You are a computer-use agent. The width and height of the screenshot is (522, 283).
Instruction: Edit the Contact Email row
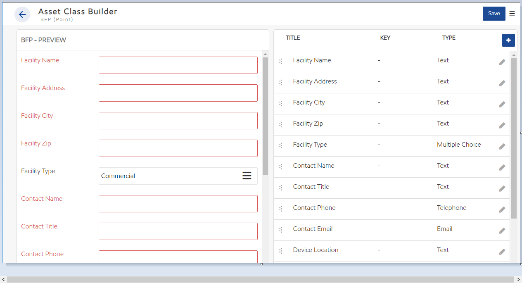tap(502, 231)
